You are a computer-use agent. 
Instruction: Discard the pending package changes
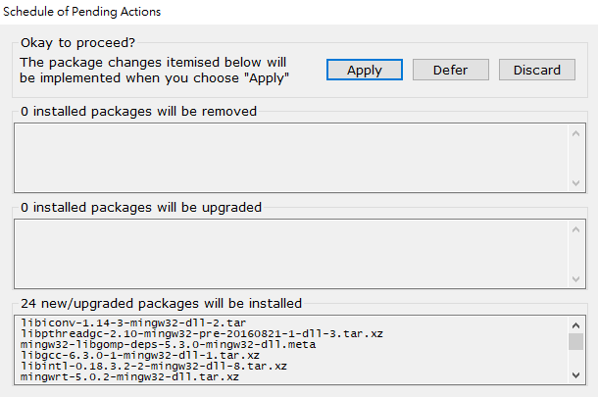coord(536,70)
